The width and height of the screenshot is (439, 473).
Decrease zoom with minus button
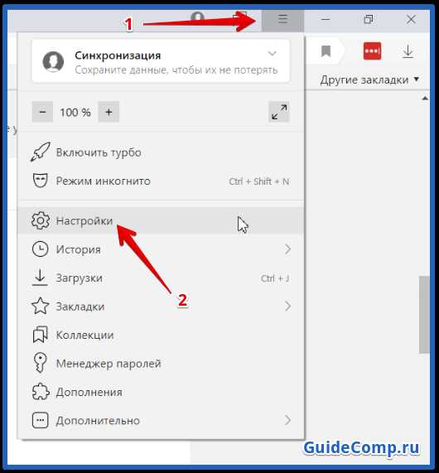tap(42, 112)
